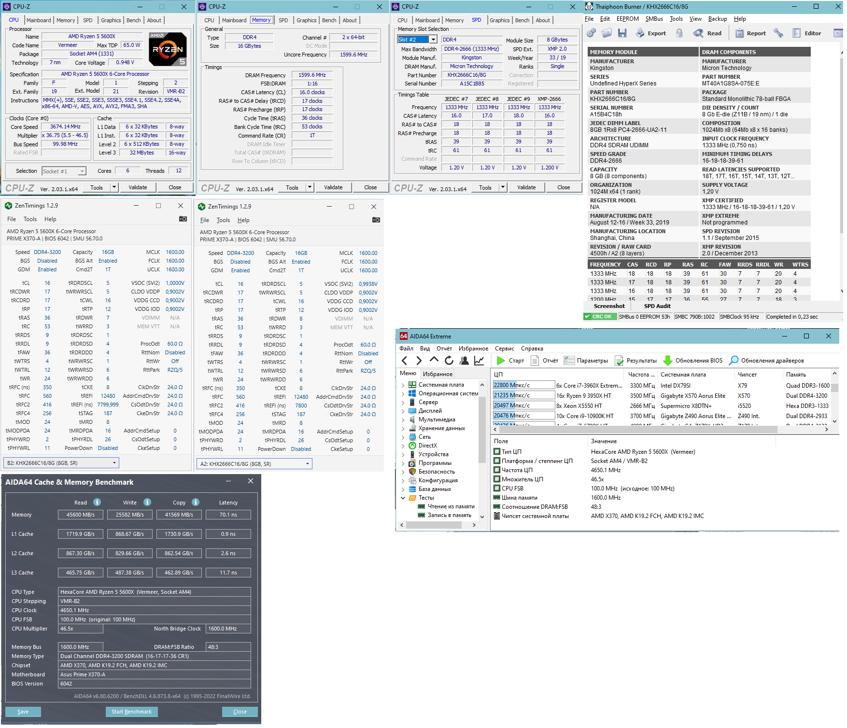Click Validate in CPU-Z SPD window
Viewport: 847px width, 728px height.
[526, 187]
